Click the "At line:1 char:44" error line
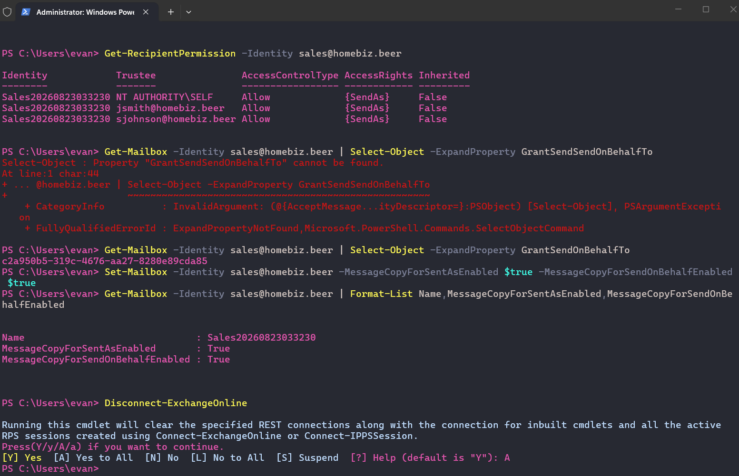 tap(50, 174)
